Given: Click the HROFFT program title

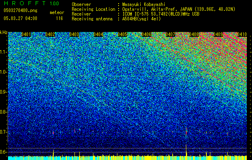Looking at the screenshot, I should (25, 3).
